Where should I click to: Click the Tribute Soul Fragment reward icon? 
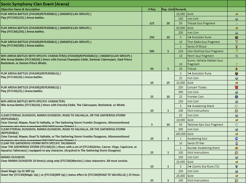(x=236, y=23)
